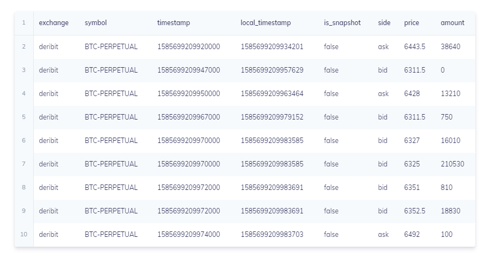The height and width of the screenshot is (262, 489).
Task: Click the price column header
Action: pos(412,23)
